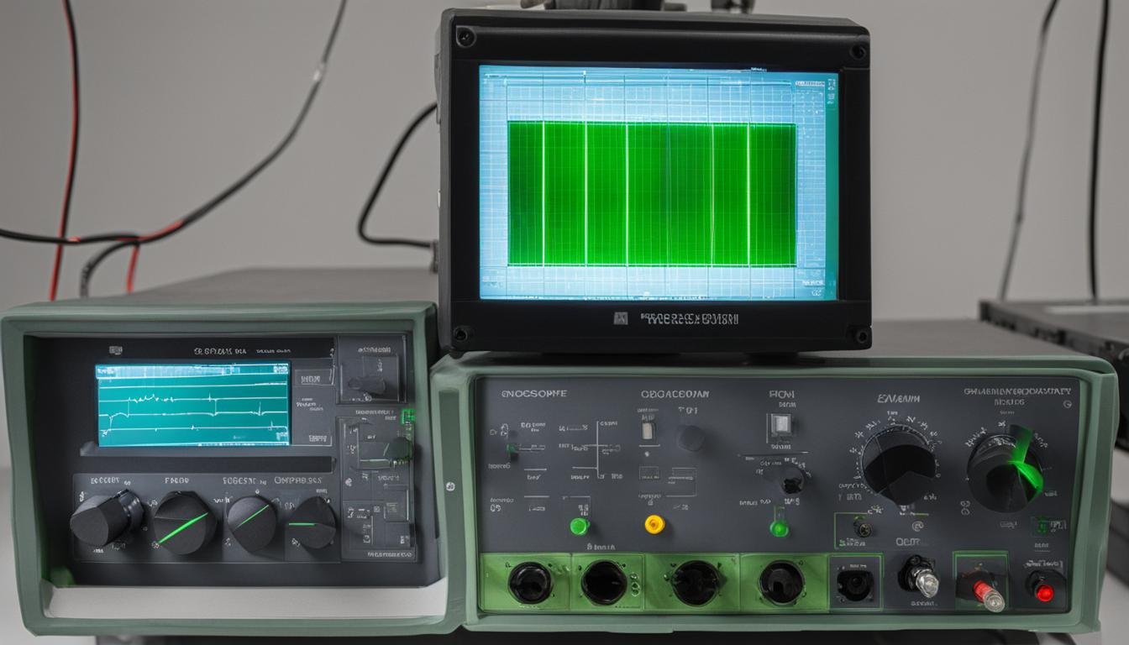This screenshot has width=1129, height=645.
Task: Select the first round connector on the green strip
Action: click(531, 582)
